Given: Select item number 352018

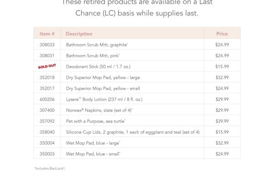Looking at the screenshot, I should 47,77.
